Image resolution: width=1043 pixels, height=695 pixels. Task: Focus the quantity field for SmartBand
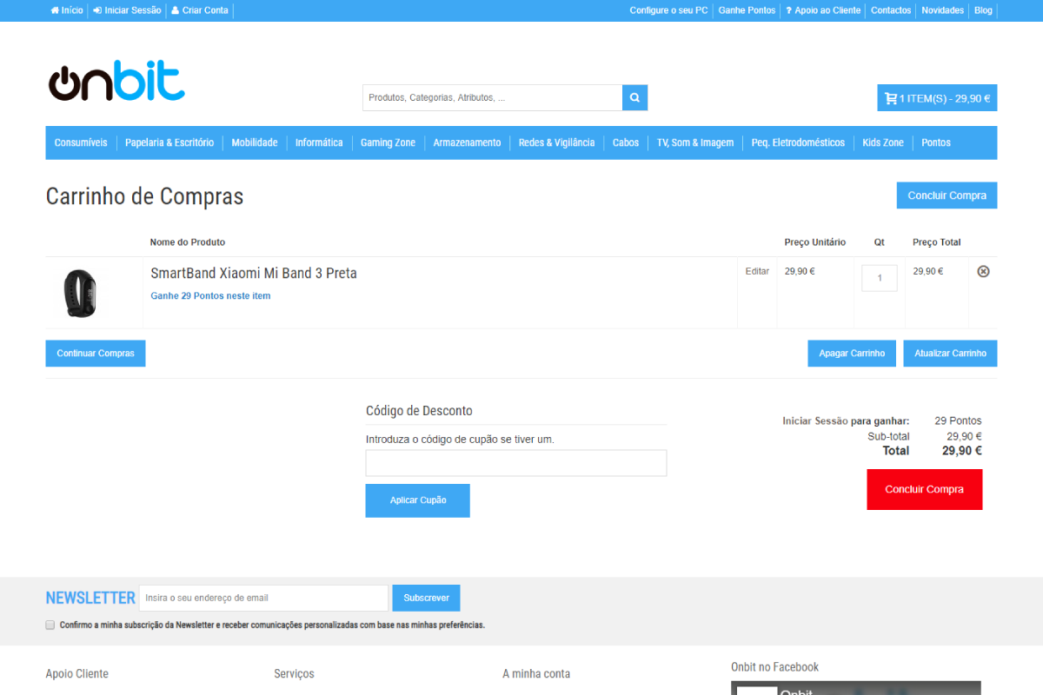coord(880,278)
